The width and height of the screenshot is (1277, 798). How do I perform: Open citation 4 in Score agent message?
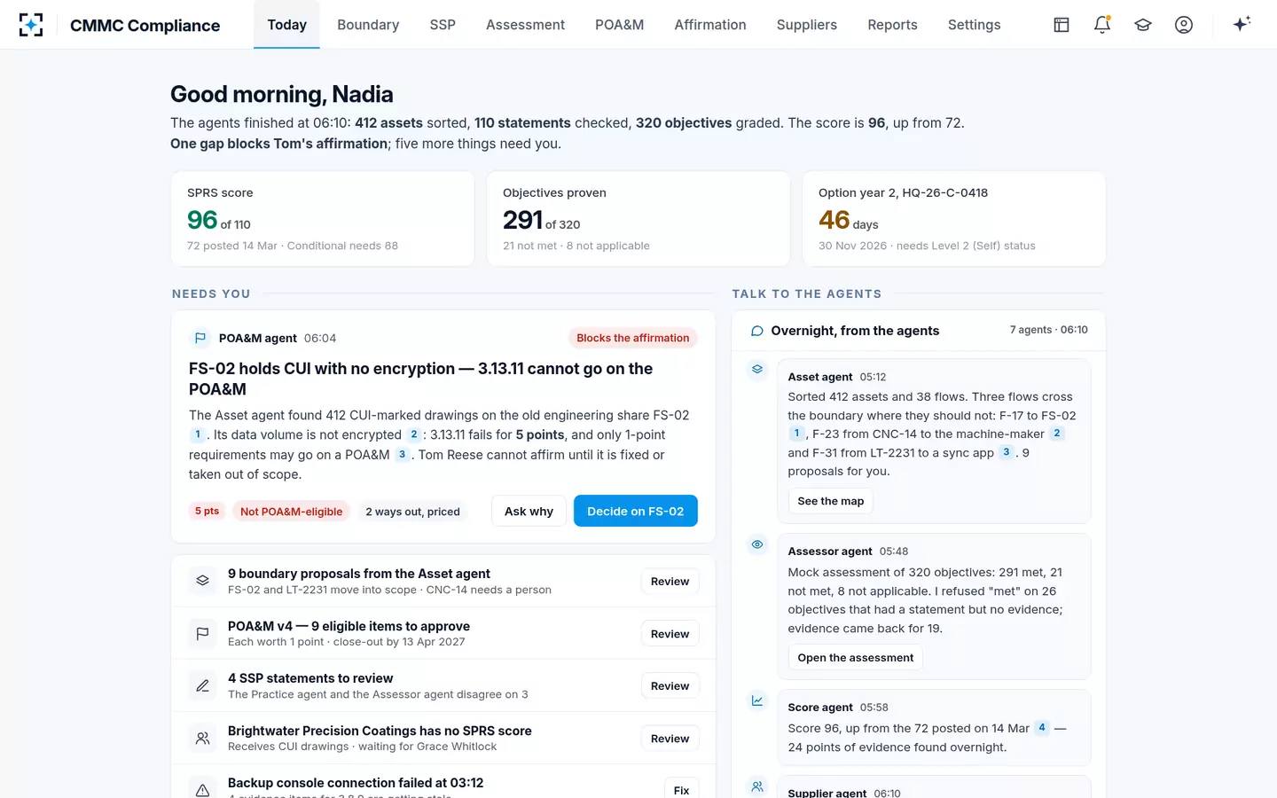[1042, 728]
